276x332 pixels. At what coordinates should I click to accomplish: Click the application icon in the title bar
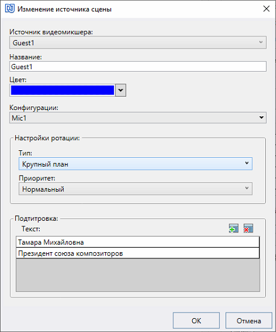pyautogui.click(x=9, y=9)
